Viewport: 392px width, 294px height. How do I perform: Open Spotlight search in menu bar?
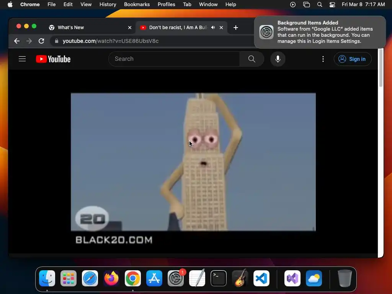(320, 5)
